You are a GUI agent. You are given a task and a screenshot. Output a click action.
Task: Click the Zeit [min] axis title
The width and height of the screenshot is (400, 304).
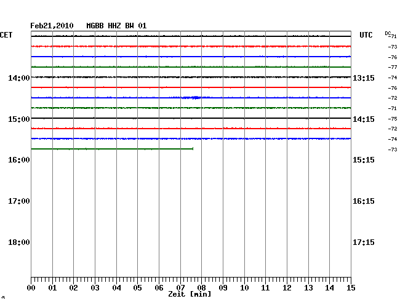(x=190, y=294)
